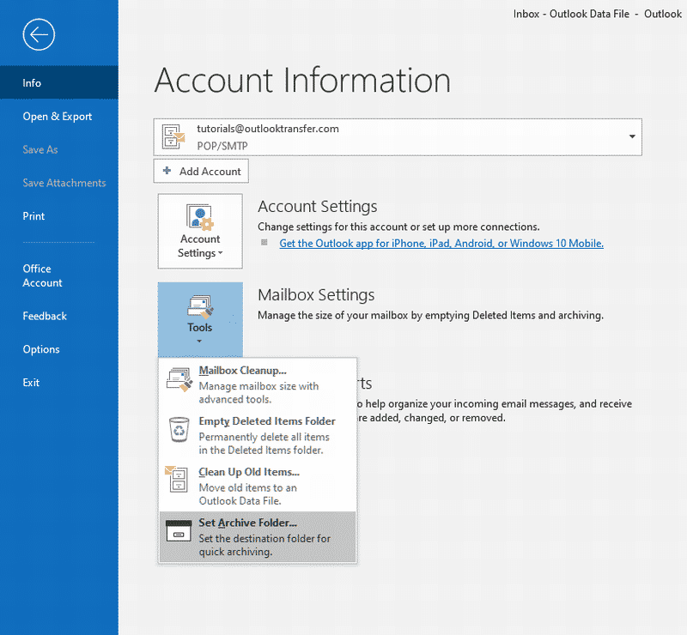Open the Open & Export tab
The width and height of the screenshot is (687, 635).
point(58,117)
